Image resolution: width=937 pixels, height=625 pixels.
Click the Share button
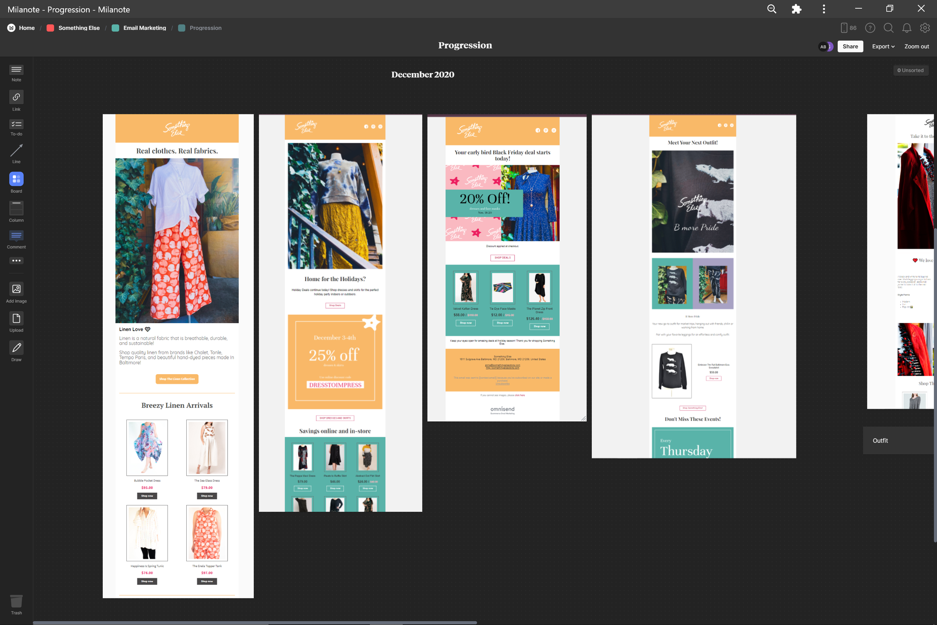tap(850, 46)
